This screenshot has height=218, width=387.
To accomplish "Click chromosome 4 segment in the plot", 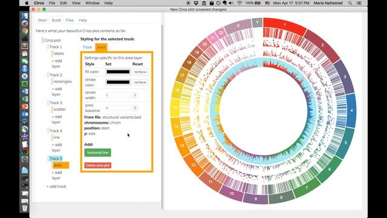I will (x=351, y=110).
